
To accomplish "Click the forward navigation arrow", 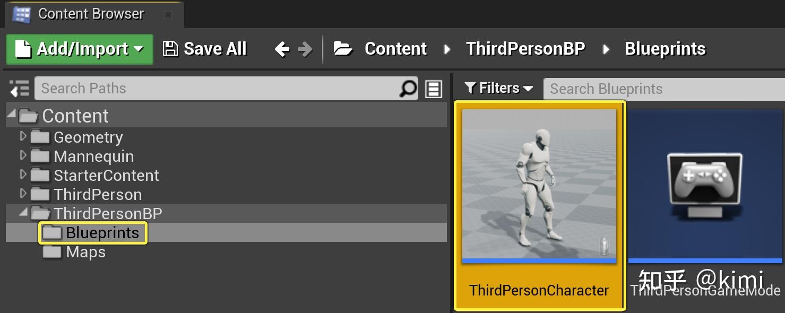I will pyautogui.click(x=305, y=49).
